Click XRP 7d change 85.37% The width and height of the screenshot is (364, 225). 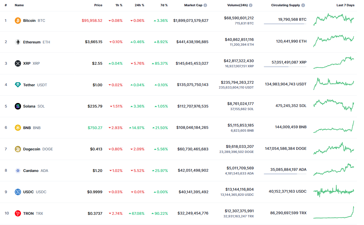pos(160,63)
